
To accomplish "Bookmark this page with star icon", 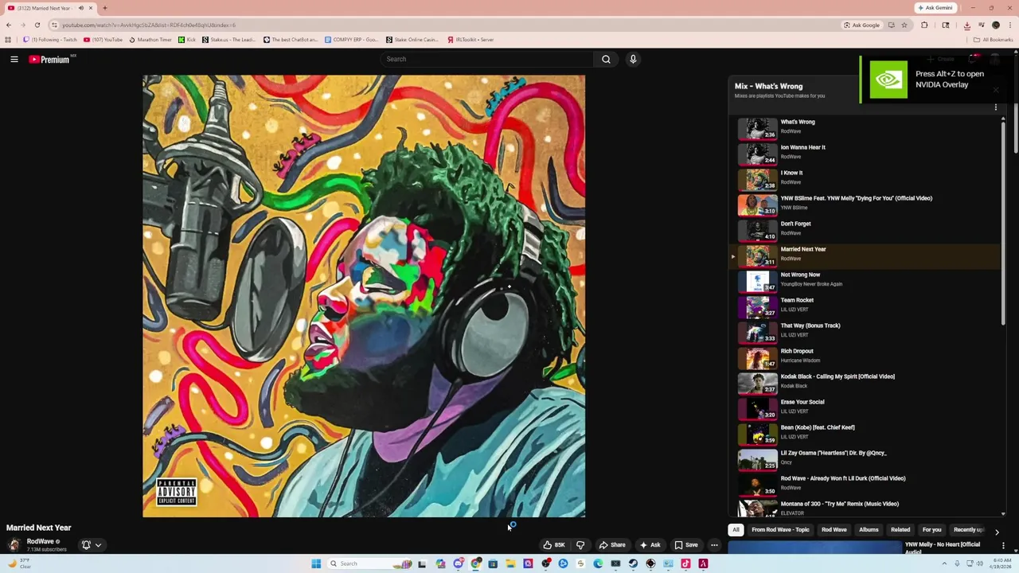I will click(904, 25).
